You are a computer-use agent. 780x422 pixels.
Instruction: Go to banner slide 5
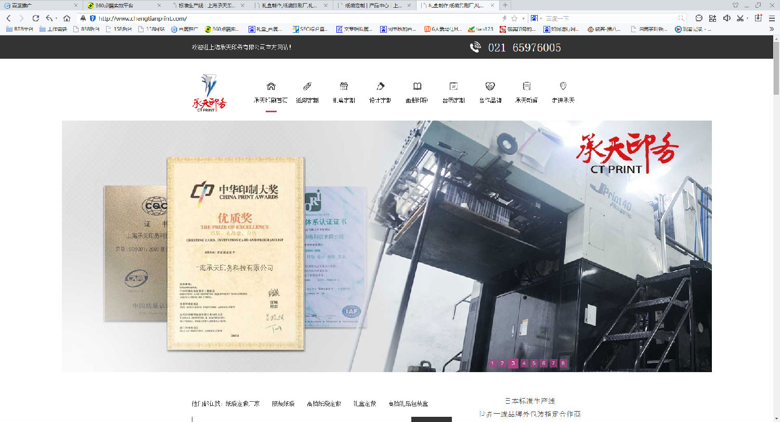click(x=534, y=363)
